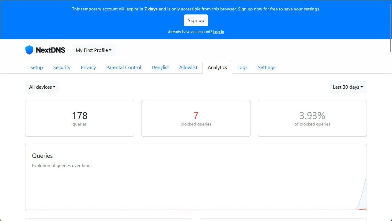Screen dimensions: 392x221
Task: Switch to the Privacy tab
Action: [88, 68]
